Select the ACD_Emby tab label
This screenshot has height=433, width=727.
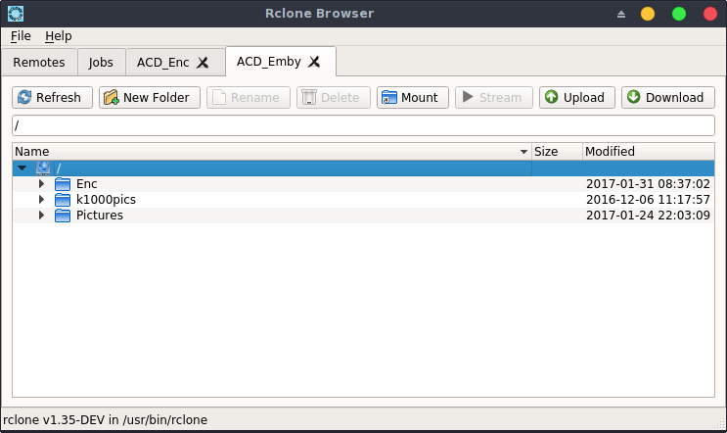point(269,62)
